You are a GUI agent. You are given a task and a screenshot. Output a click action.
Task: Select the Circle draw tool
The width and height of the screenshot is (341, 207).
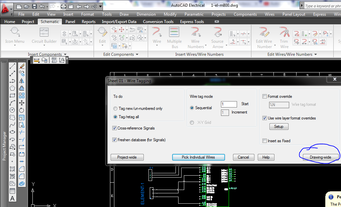[x=12, y=110]
